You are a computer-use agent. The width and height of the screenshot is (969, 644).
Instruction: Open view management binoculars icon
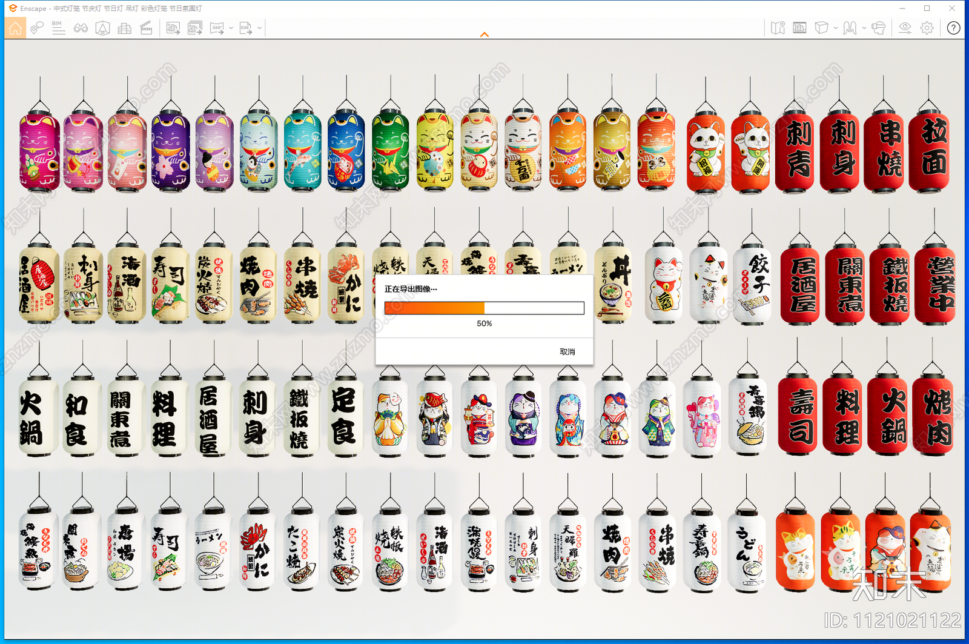[81, 28]
